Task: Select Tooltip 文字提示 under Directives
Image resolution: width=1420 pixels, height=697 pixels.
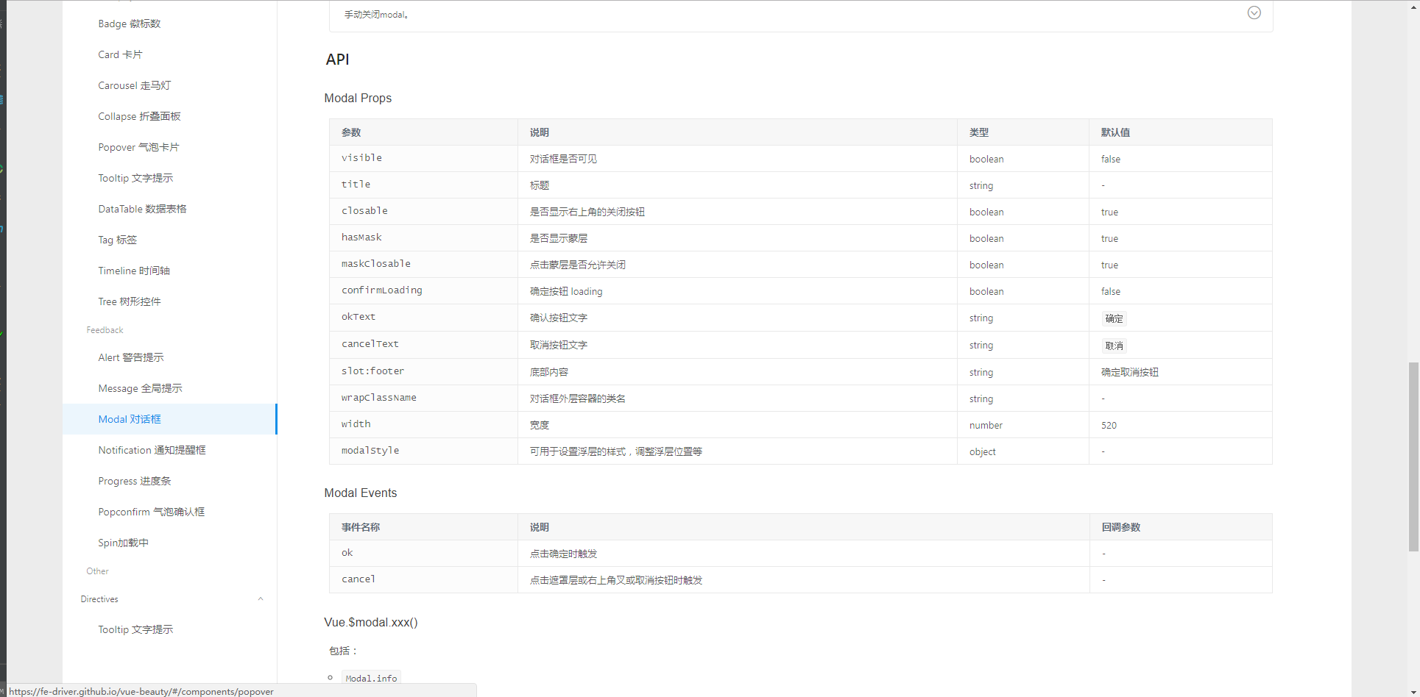Action: 135,629
